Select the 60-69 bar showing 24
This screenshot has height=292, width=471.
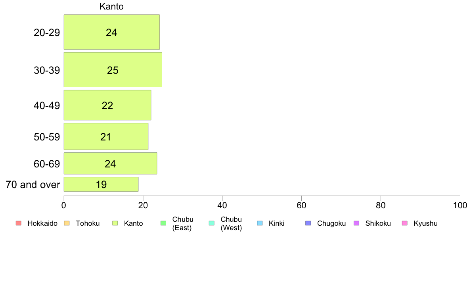(x=111, y=163)
